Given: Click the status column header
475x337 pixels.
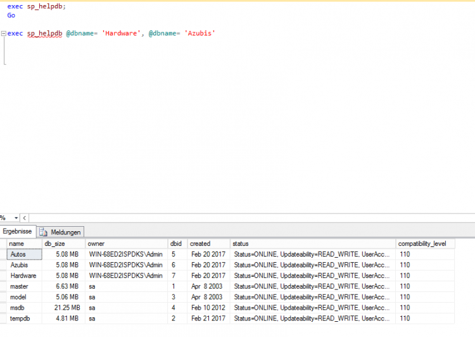Looking at the screenshot, I should pyautogui.click(x=313, y=244).
